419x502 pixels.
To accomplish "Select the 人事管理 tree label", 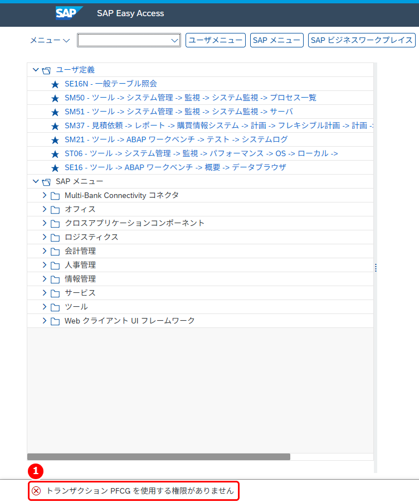I will (80, 265).
